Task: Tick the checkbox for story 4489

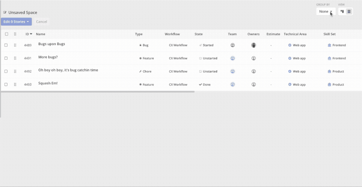Action: point(6,45)
